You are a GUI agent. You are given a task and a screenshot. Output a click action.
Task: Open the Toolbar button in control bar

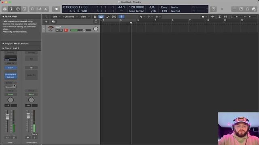click(24, 9)
